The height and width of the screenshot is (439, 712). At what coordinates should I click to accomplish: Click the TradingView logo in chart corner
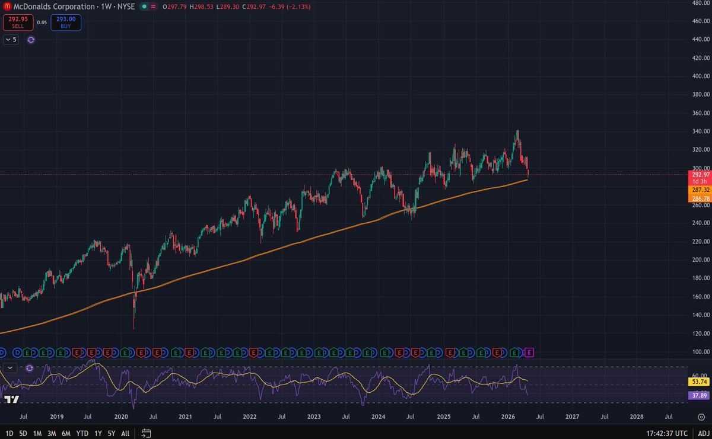11,399
